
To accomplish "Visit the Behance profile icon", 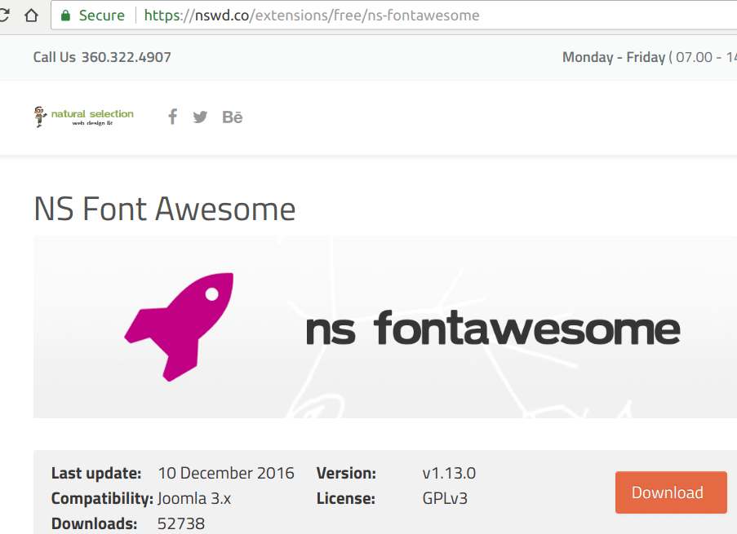I will coord(233,117).
